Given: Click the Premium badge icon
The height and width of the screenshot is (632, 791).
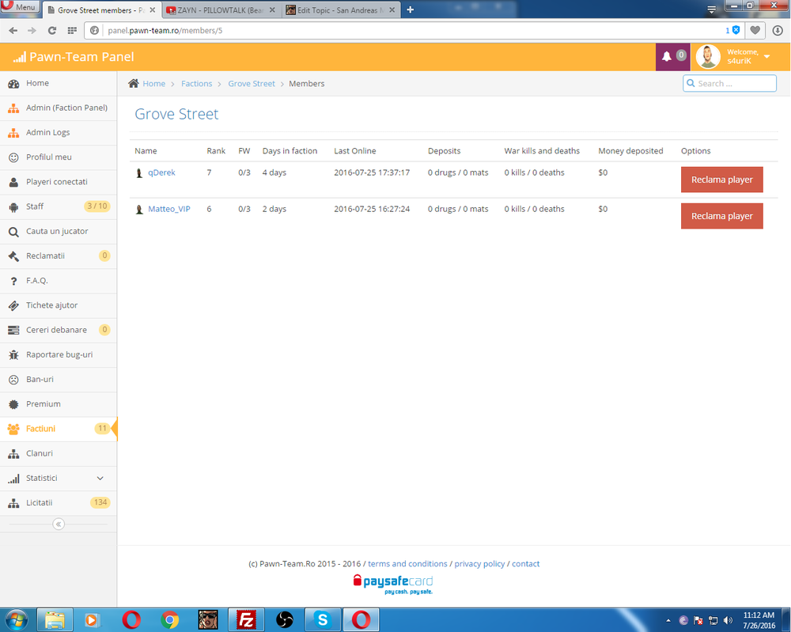Looking at the screenshot, I should (13, 404).
